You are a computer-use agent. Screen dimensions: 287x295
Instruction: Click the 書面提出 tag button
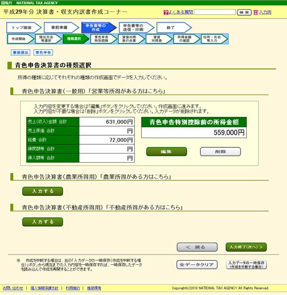(20, 52)
